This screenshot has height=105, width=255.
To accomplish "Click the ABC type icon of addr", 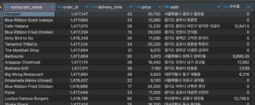I will (x=167, y=7).
